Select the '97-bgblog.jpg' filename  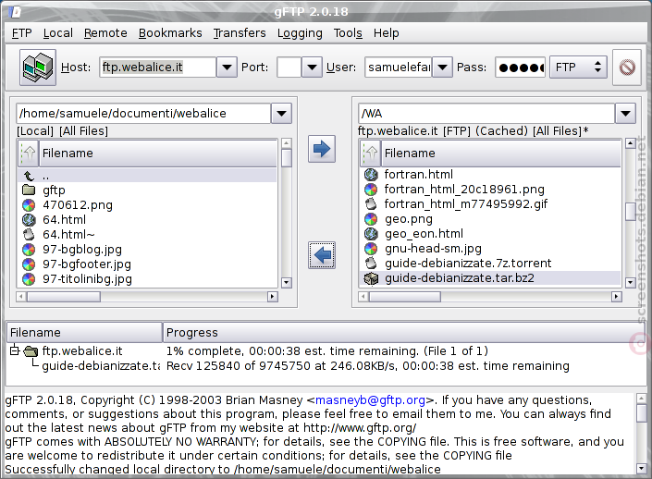(x=82, y=250)
